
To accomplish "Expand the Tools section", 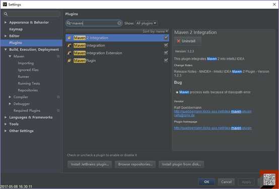I will [6, 124].
